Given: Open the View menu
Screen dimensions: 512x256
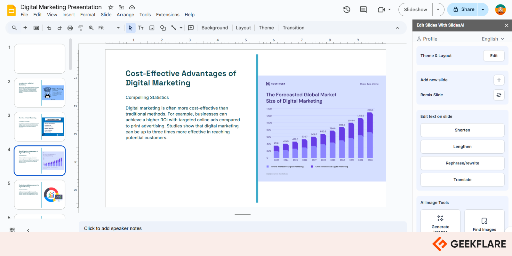Looking at the screenshot, I should tap(52, 15).
